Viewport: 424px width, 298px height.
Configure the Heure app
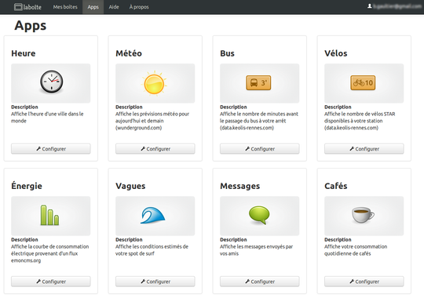[51, 149]
